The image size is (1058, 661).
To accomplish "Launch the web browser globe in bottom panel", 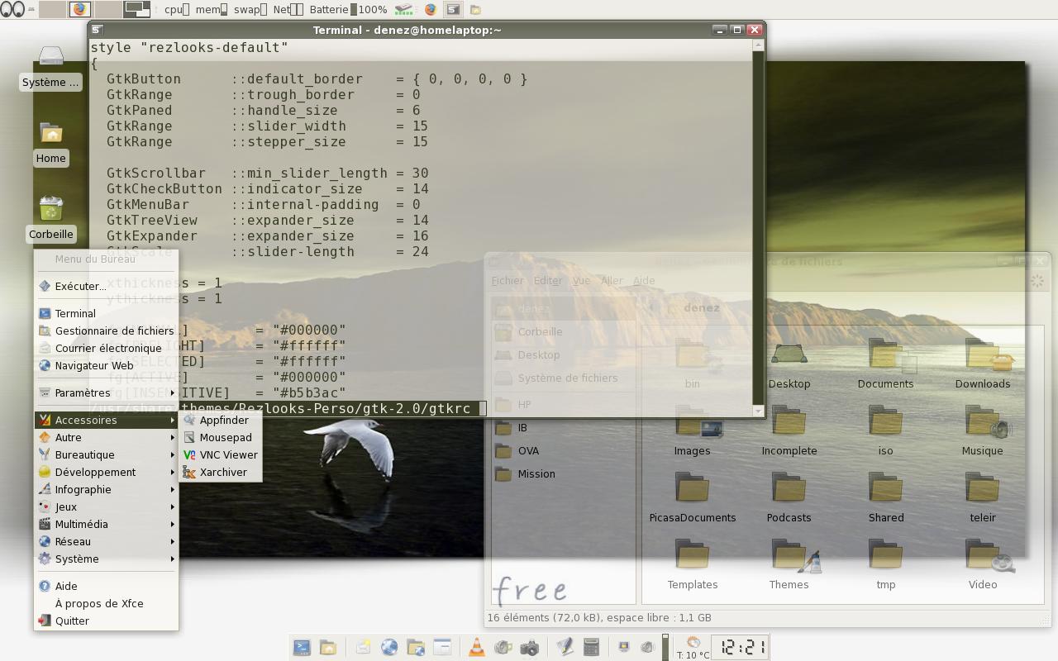I will point(388,648).
